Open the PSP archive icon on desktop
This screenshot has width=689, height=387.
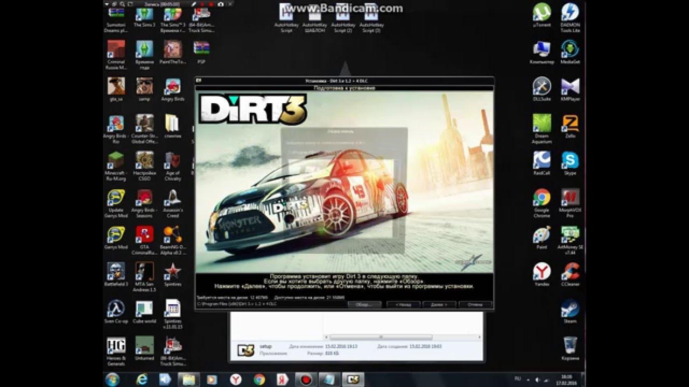201,53
